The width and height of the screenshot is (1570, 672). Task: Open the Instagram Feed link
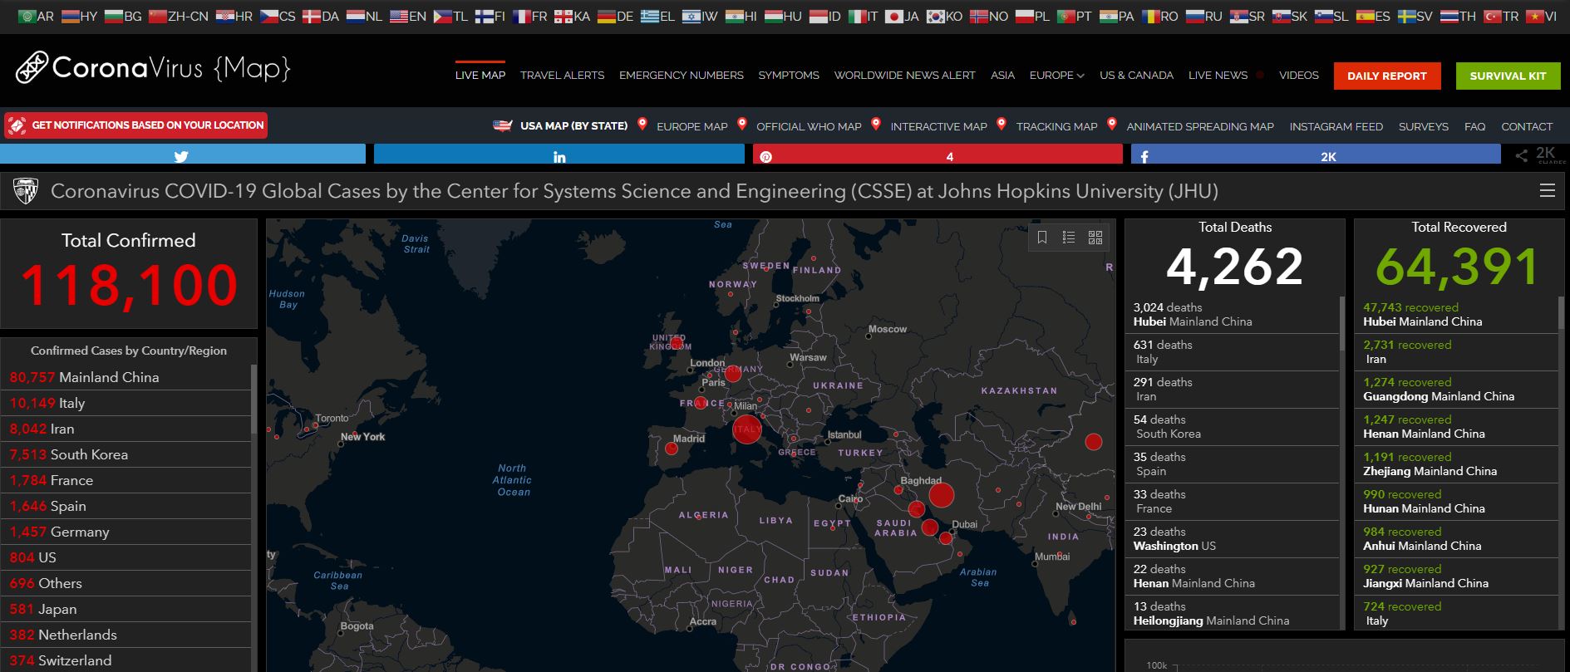1336,126
